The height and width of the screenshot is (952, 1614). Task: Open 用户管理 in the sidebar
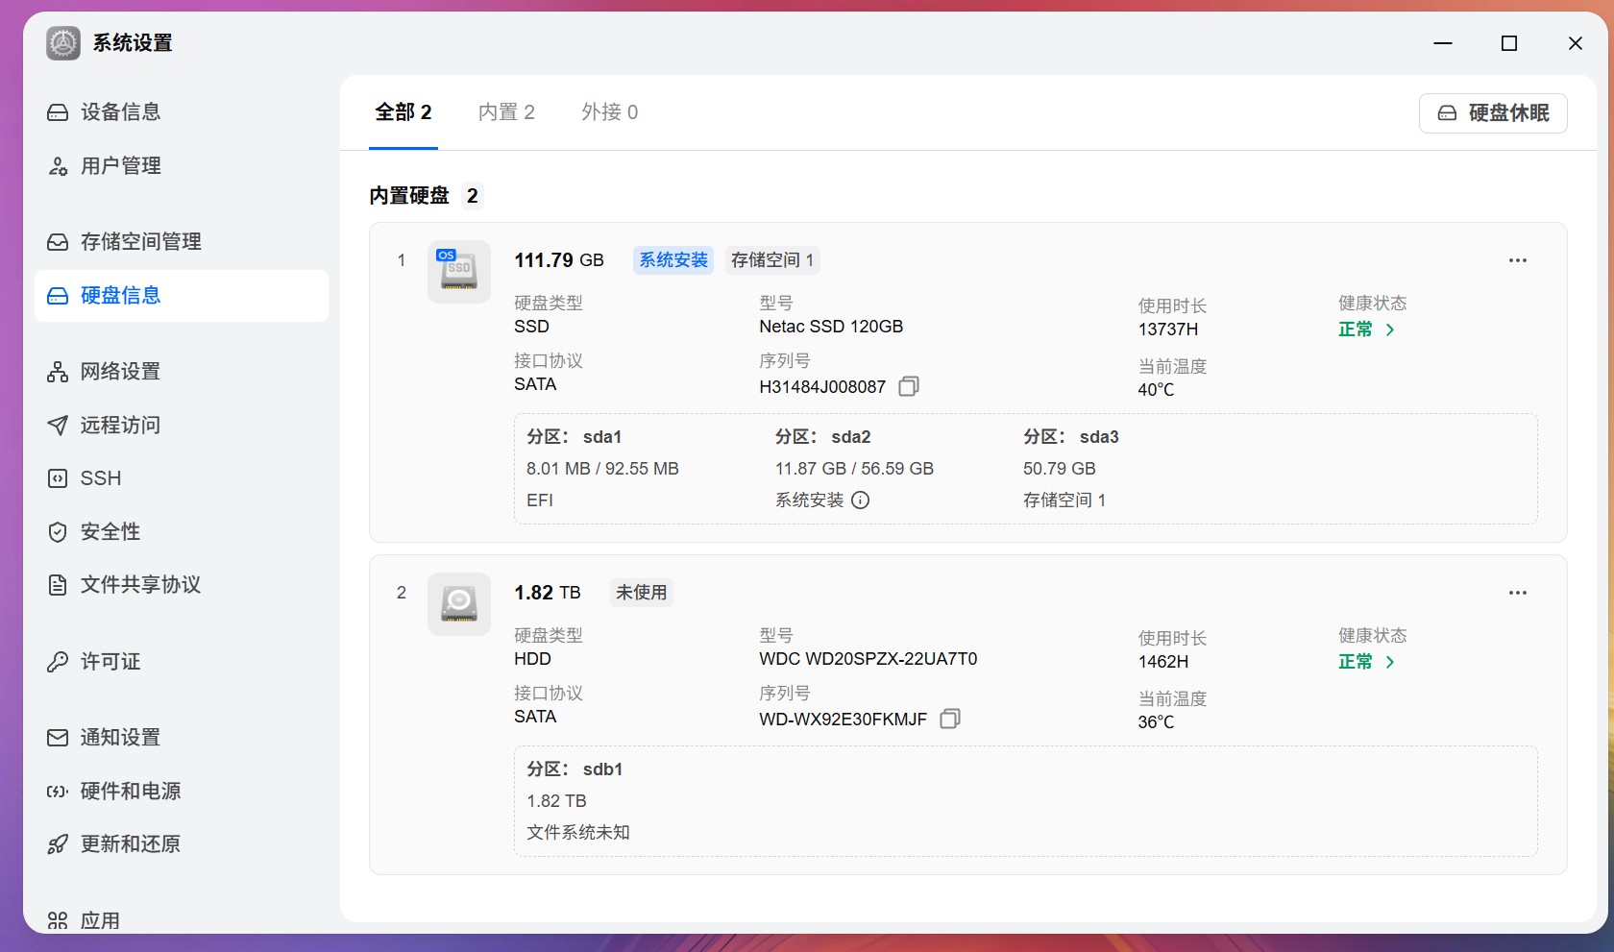coord(182,166)
